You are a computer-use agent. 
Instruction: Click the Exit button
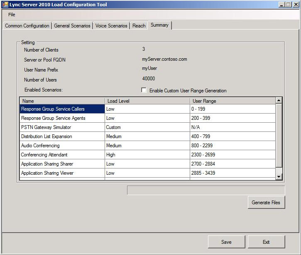(266, 242)
